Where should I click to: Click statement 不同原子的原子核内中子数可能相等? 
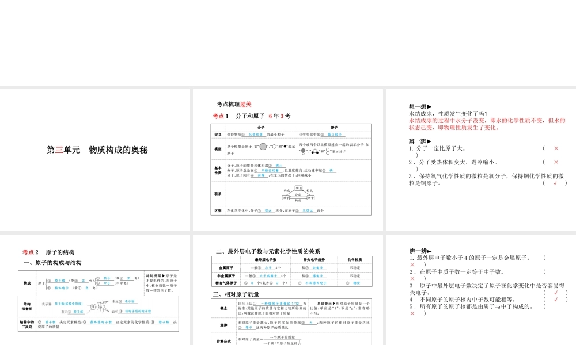pos(463,299)
